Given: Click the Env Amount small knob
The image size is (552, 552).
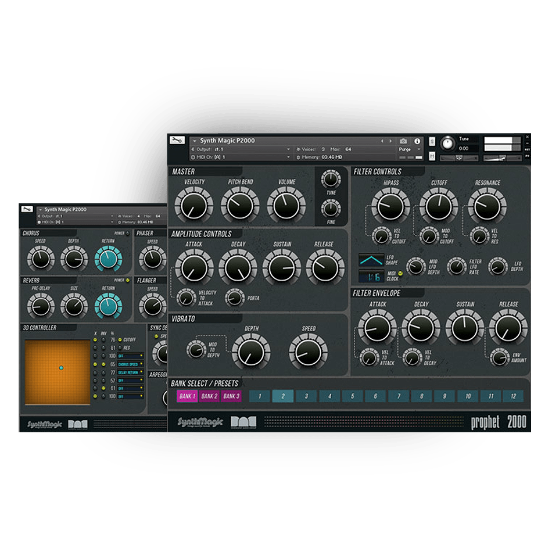Looking at the screenshot, I should (500, 358).
